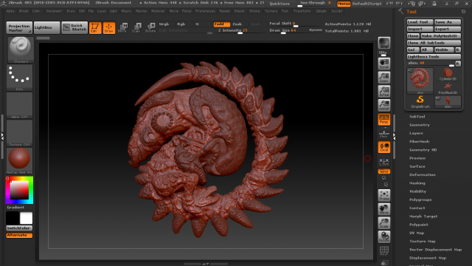Open LightBox browser
Viewport: 472px width, 266px height.
coord(46,27)
